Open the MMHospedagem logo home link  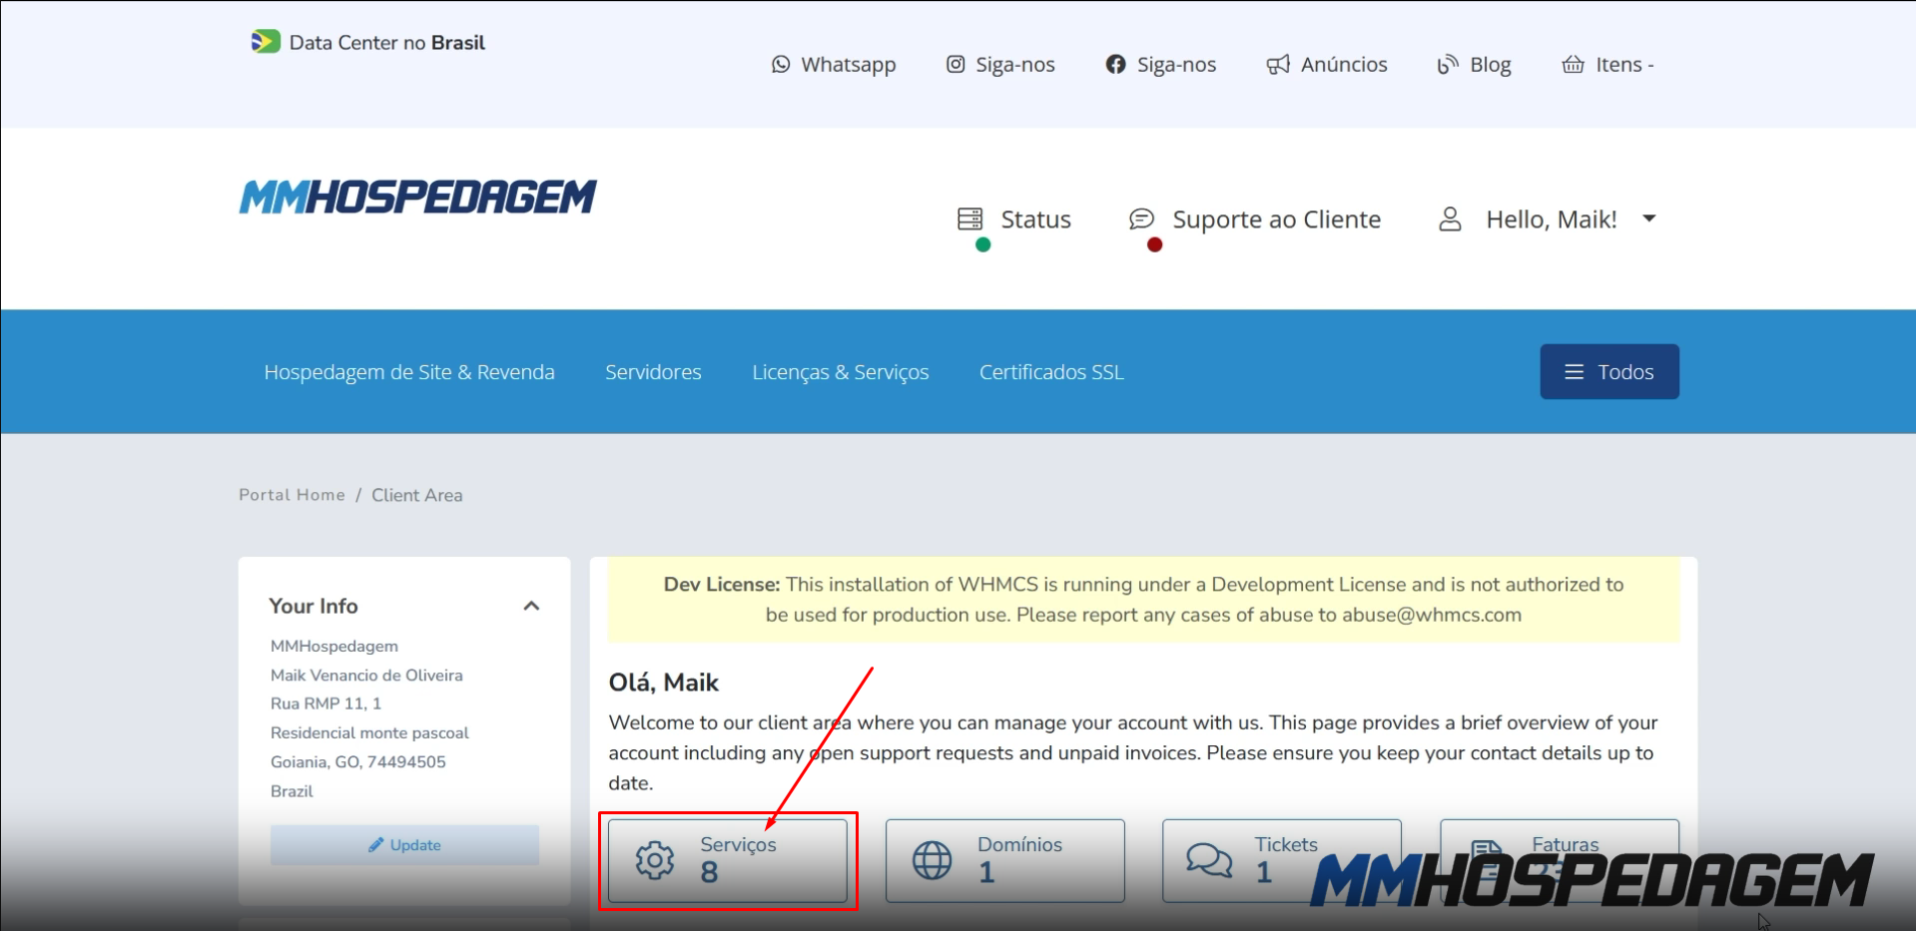[x=417, y=197]
